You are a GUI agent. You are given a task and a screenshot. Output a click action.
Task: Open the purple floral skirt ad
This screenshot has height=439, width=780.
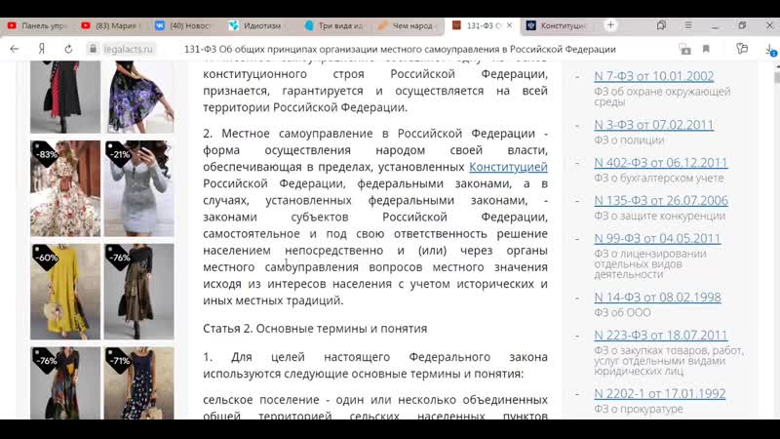pyautogui.click(x=138, y=97)
